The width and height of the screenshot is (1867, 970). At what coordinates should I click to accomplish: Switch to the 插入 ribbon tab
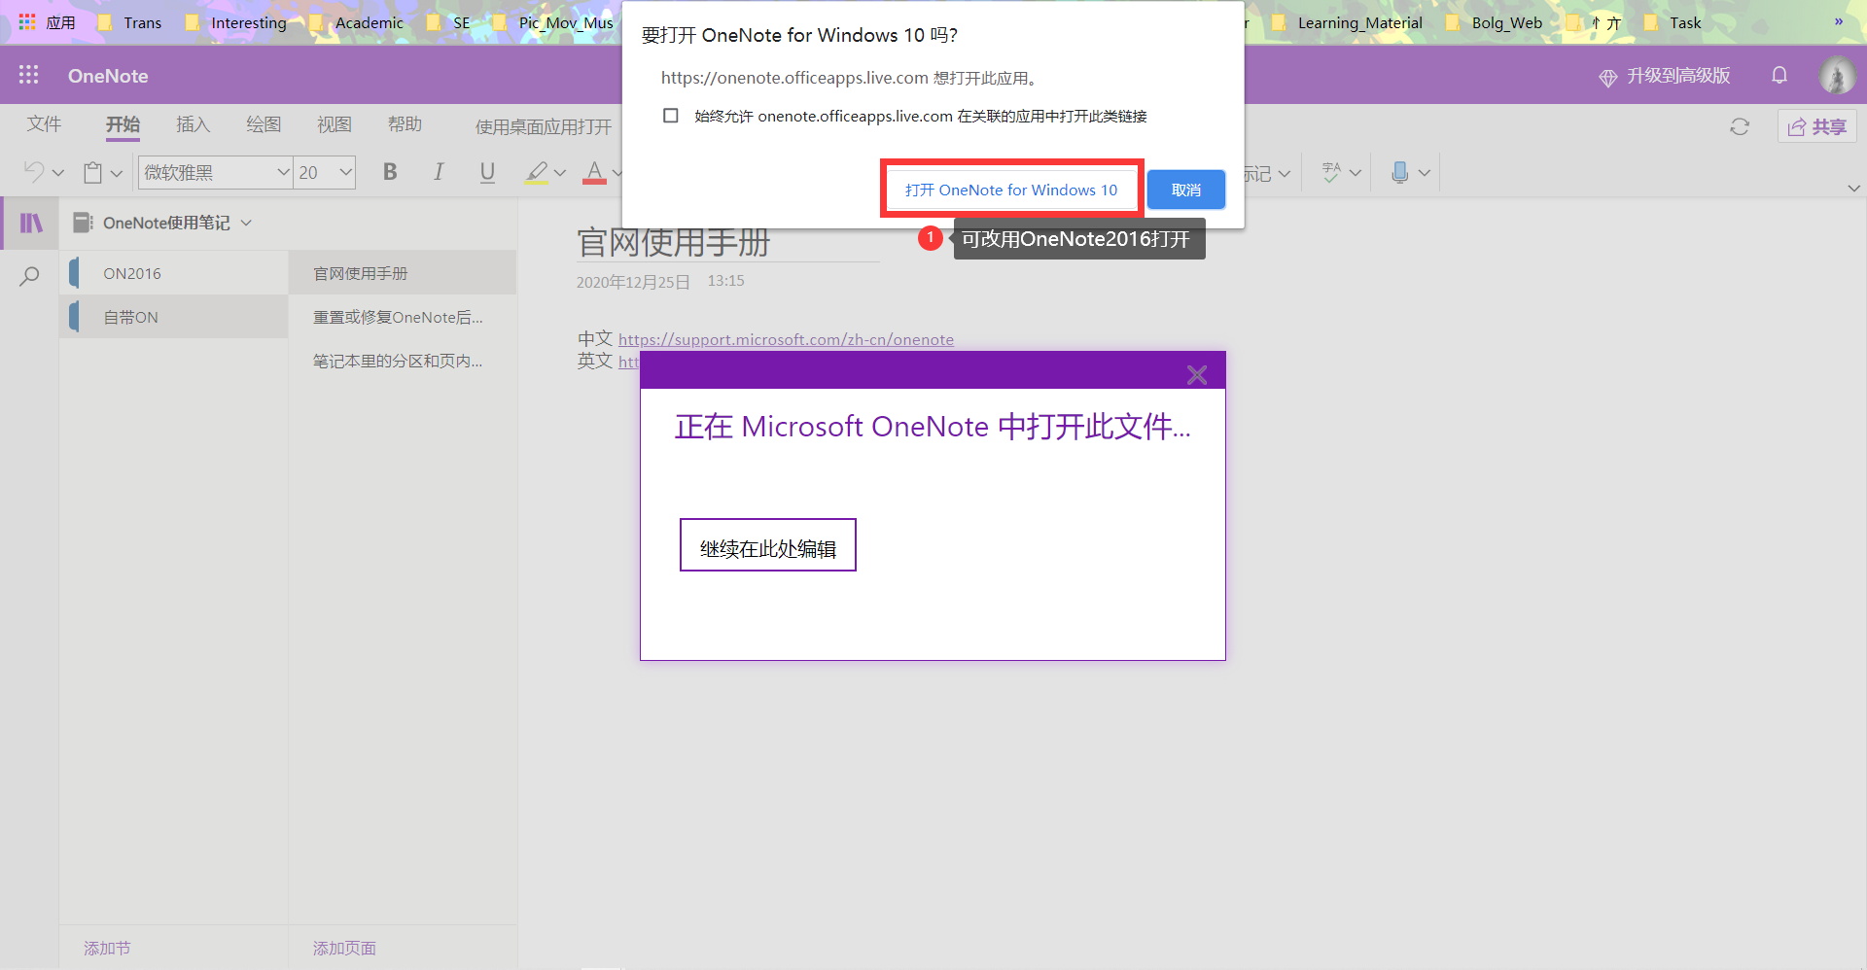click(x=193, y=124)
